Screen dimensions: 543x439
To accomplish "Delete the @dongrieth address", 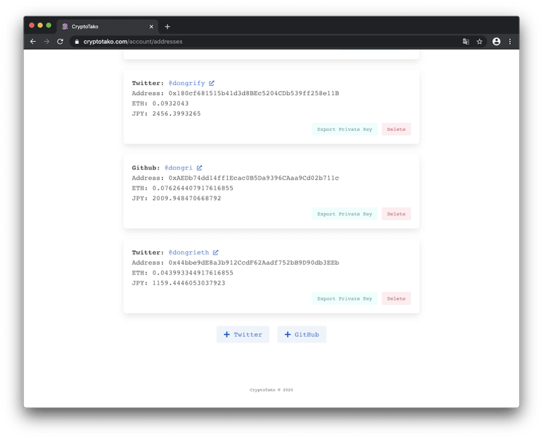I will (396, 299).
